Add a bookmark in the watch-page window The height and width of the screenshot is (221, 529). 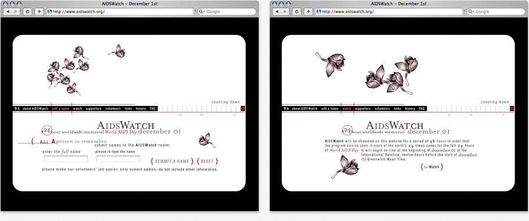[308, 12]
